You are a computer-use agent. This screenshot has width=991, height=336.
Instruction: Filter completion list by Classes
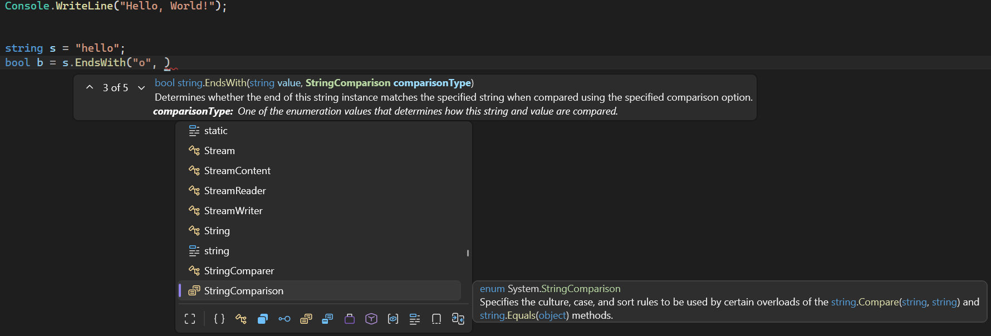click(241, 319)
